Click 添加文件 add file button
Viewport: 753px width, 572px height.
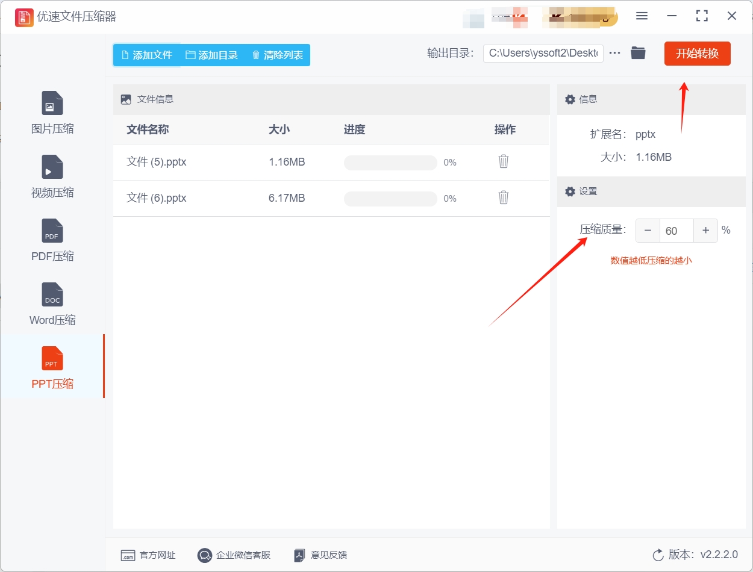tap(146, 55)
